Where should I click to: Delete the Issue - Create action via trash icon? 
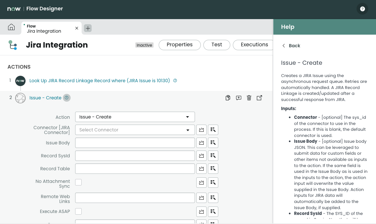[249, 98]
